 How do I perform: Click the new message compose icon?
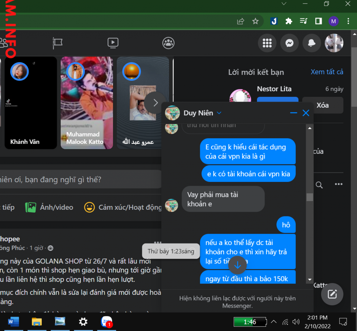(x=332, y=294)
